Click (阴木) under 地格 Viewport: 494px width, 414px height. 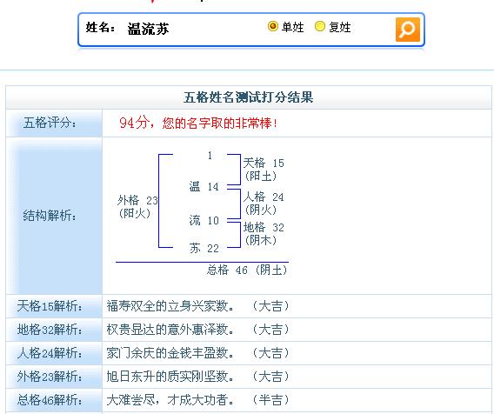tap(261, 240)
